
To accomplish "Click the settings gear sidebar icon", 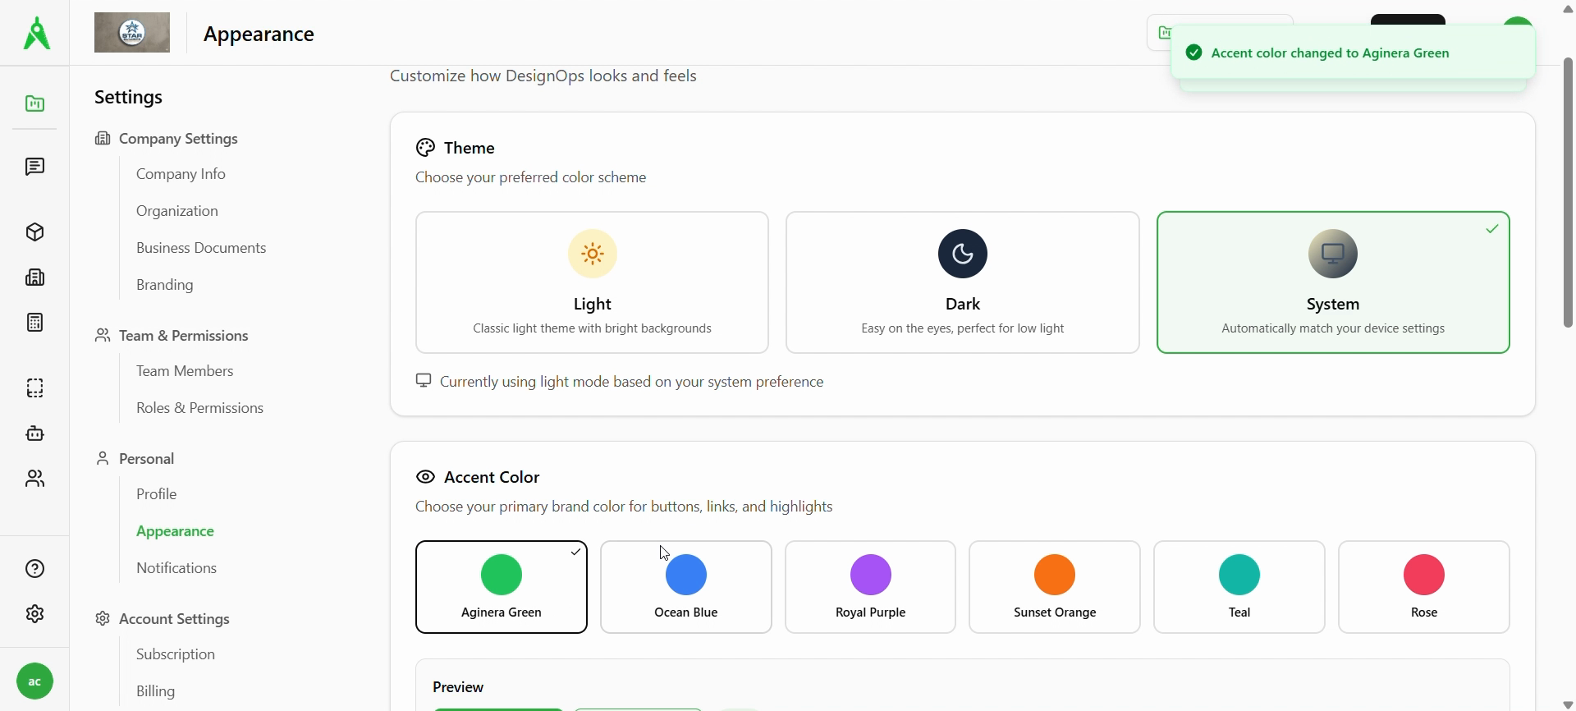I will [x=34, y=614].
